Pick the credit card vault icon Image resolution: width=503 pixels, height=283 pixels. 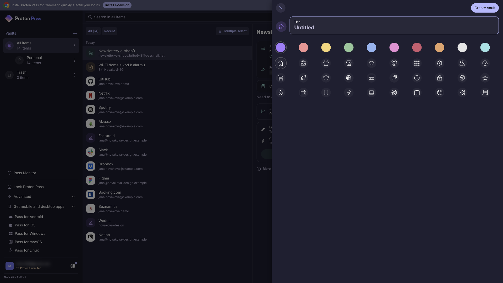[x=371, y=78]
